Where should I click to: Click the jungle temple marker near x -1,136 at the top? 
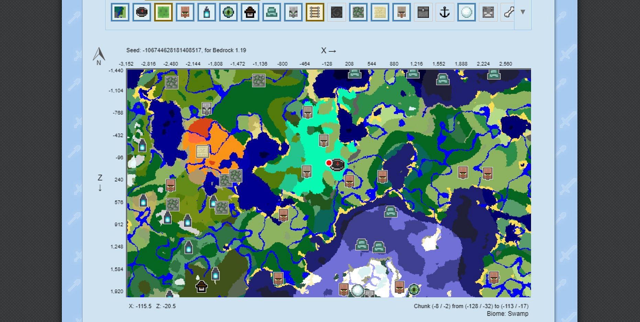pos(258,81)
